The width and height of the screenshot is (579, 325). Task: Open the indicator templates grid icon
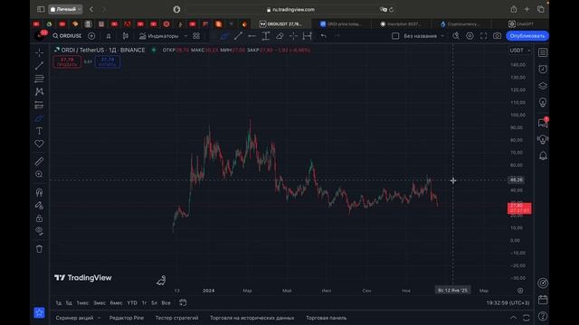pyautogui.click(x=196, y=36)
